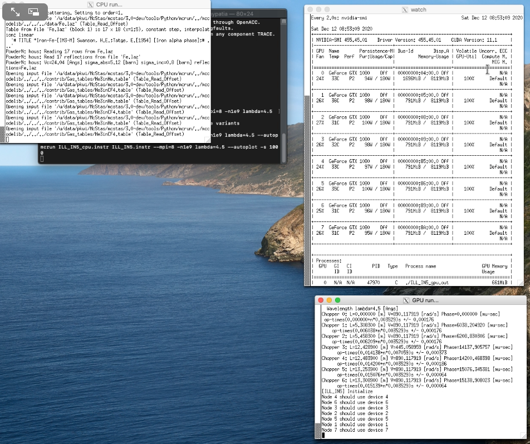Zoom the GPU run window with green button
The height and width of the screenshot is (444, 530).
click(338, 300)
